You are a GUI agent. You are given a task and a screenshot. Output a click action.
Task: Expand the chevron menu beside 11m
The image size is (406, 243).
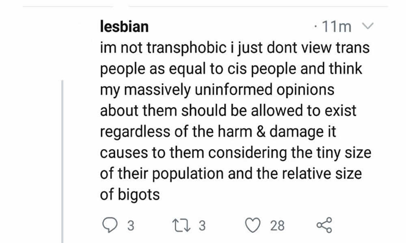click(367, 27)
